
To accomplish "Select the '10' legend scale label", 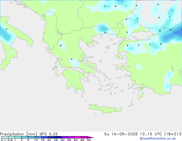I will [x=36, y=140].
